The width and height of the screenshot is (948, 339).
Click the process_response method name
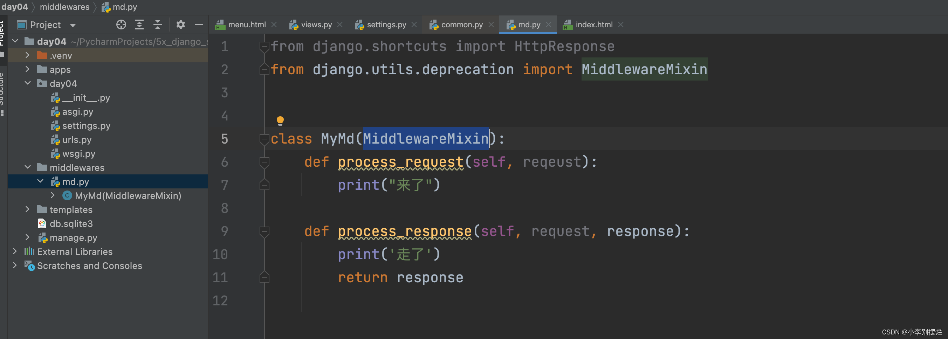(405, 231)
